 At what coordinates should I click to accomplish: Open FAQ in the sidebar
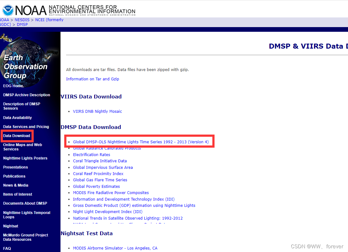click(x=7, y=249)
